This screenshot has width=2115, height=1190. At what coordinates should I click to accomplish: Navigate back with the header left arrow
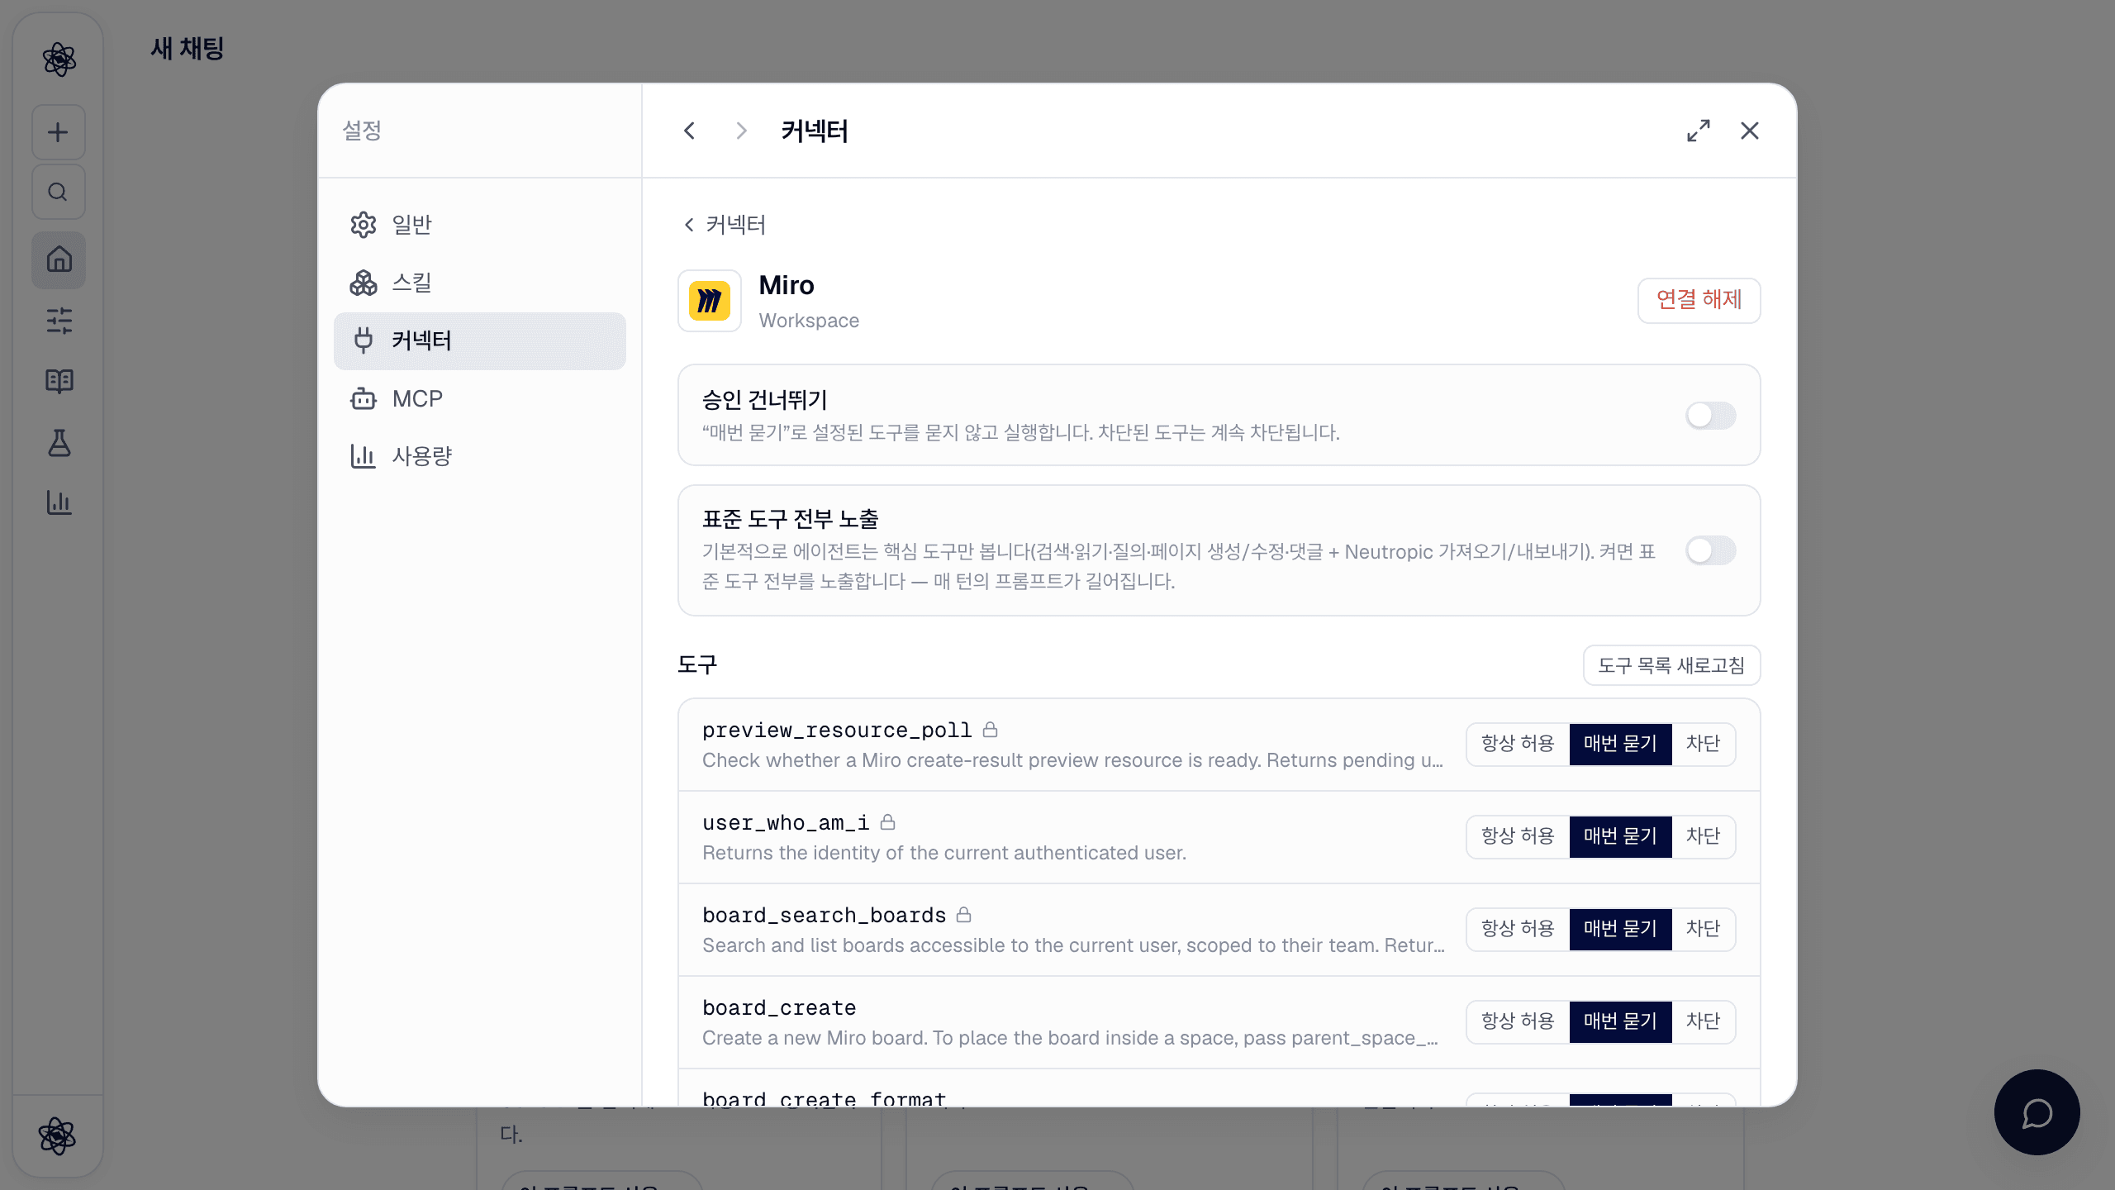coord(690,131)
